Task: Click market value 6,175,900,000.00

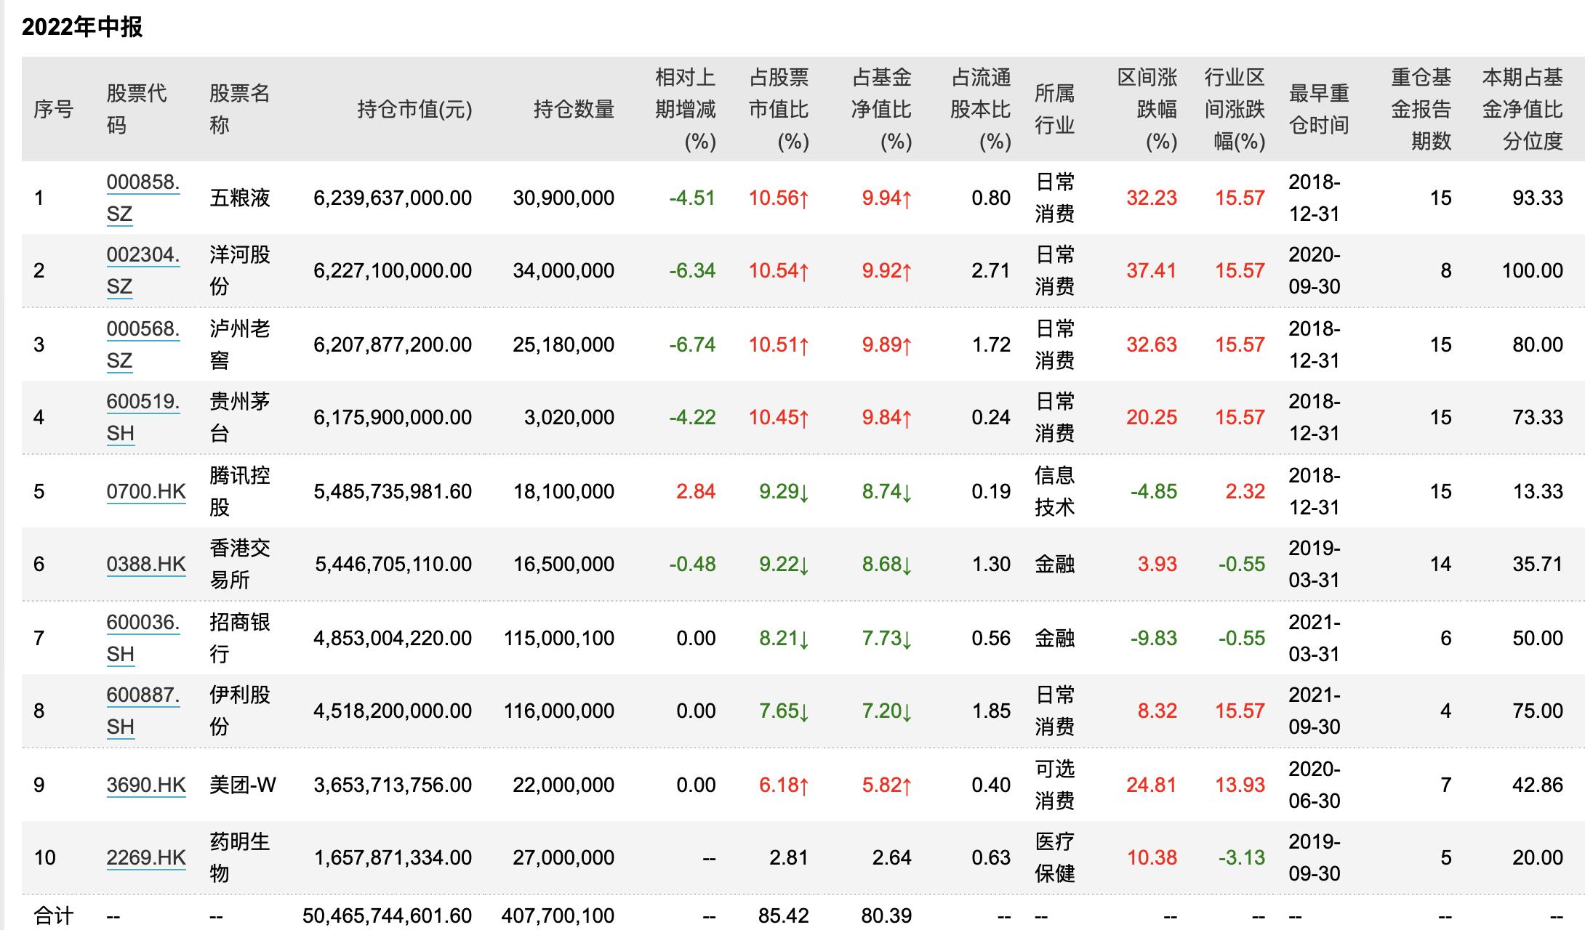Action: [x=393, y=417]
